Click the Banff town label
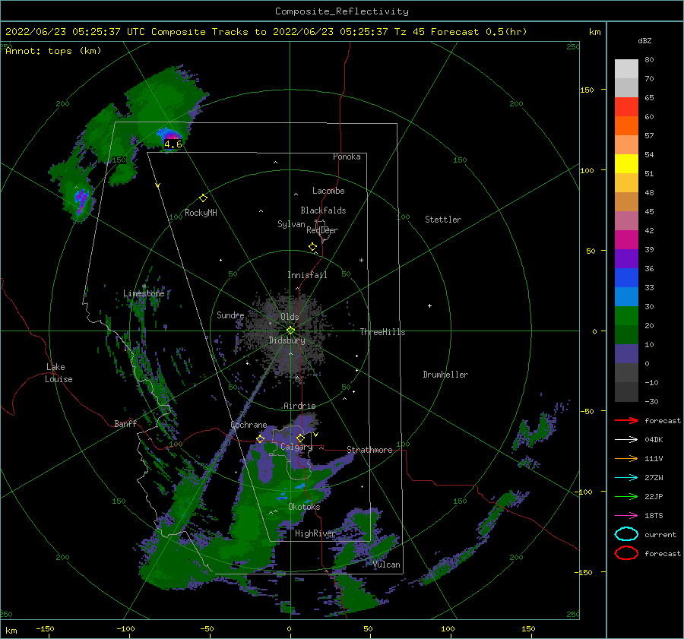Image resolution: width=684 pixels, height=639 pixels. tap(125, 423)
